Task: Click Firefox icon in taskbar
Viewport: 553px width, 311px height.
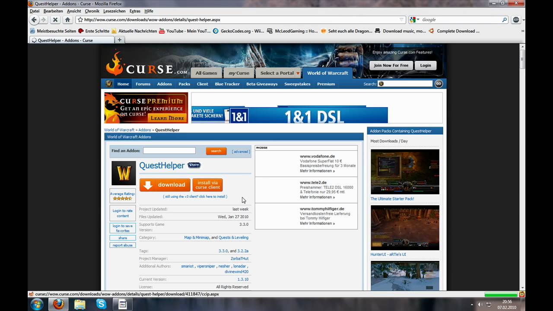Action: coord(58,304)
